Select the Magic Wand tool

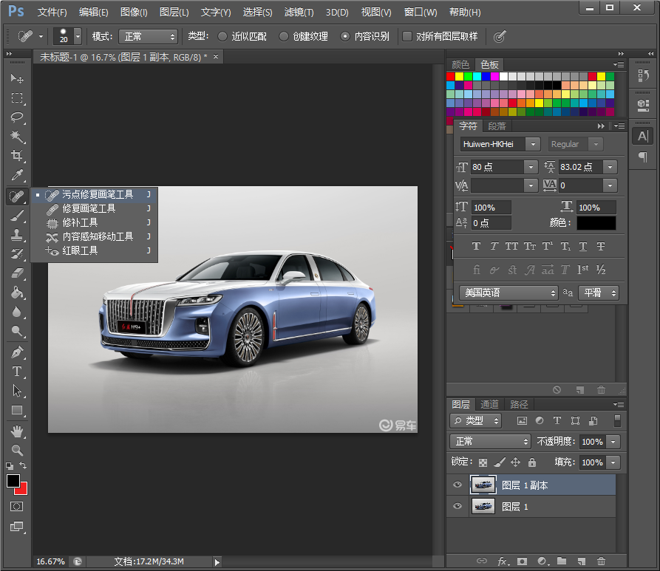pos(17,137)
